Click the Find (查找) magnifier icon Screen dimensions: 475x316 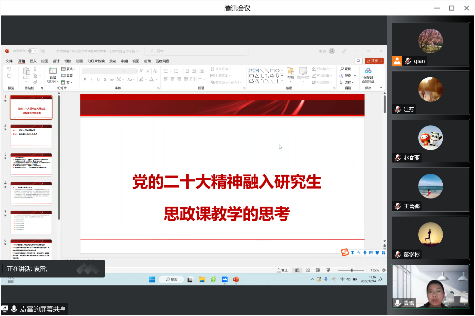pyautogui.click(x=342, y=69)
